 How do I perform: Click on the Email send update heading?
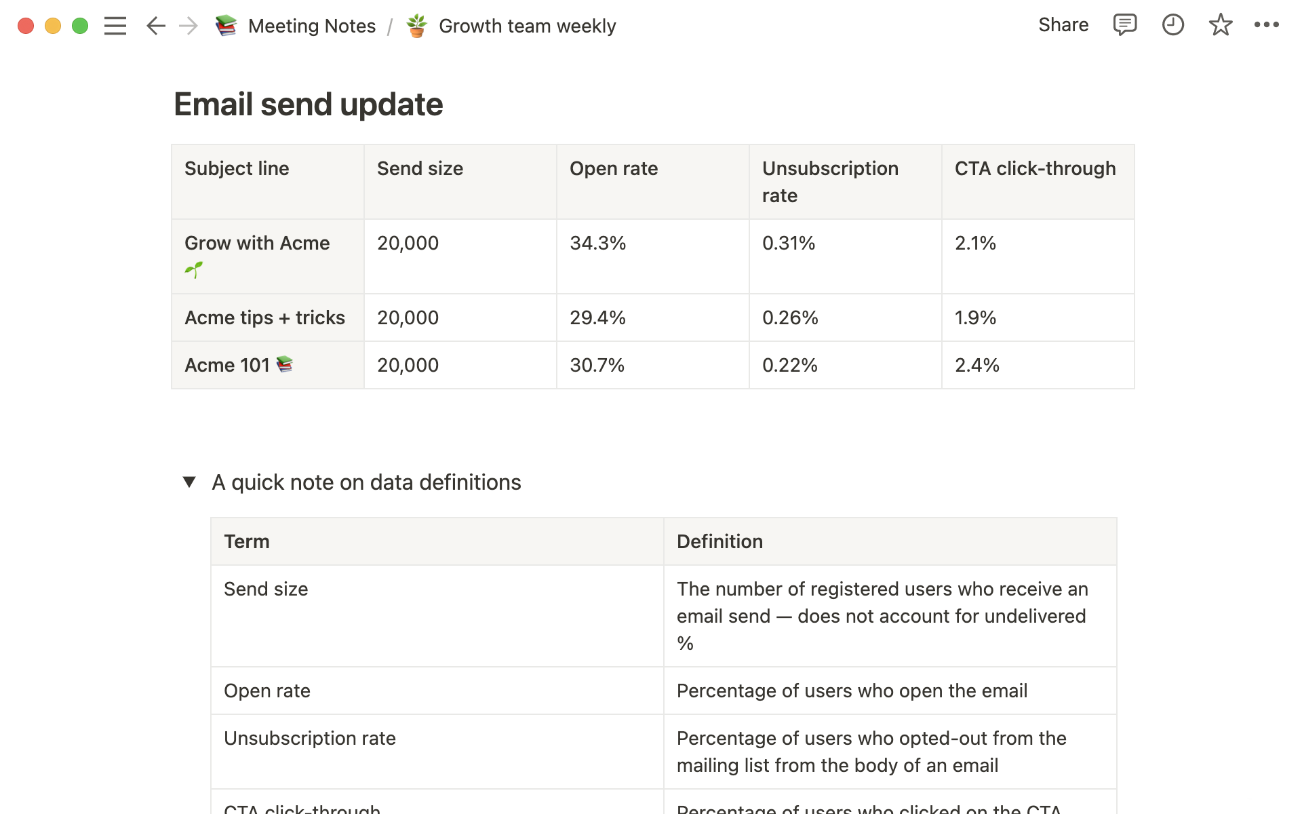(309, 104)
